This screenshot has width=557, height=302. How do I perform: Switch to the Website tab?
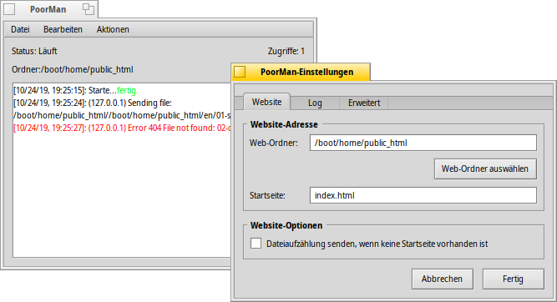pos(266,103)
